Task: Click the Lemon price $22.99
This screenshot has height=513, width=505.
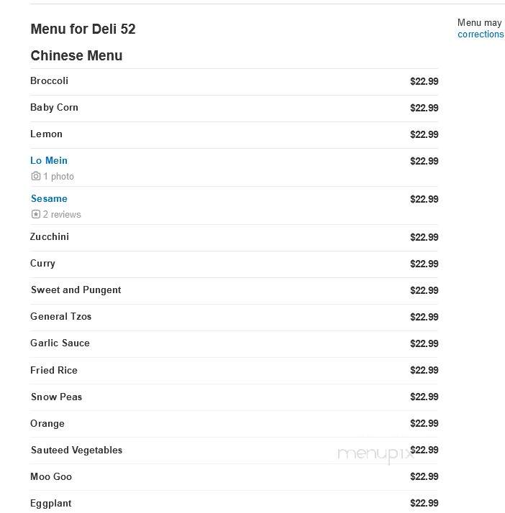Action: click(x=424, y=134)
